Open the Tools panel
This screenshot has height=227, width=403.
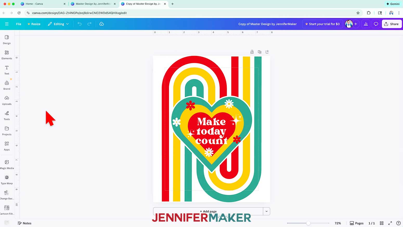tap(7, 116)
